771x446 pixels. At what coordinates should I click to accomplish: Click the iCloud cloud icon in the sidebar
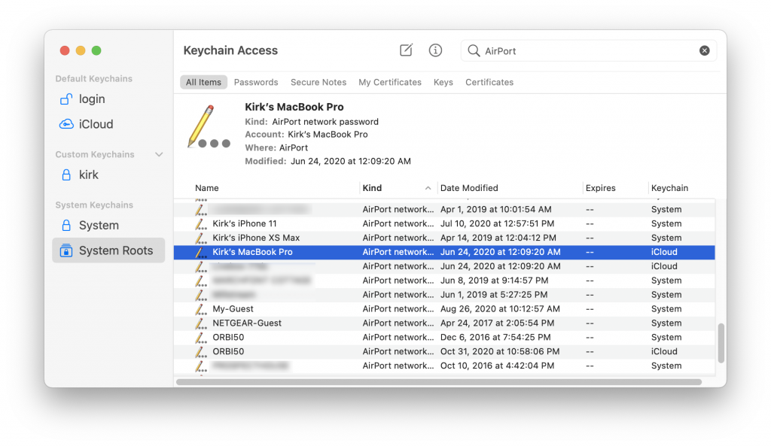[x=66, y=123]
